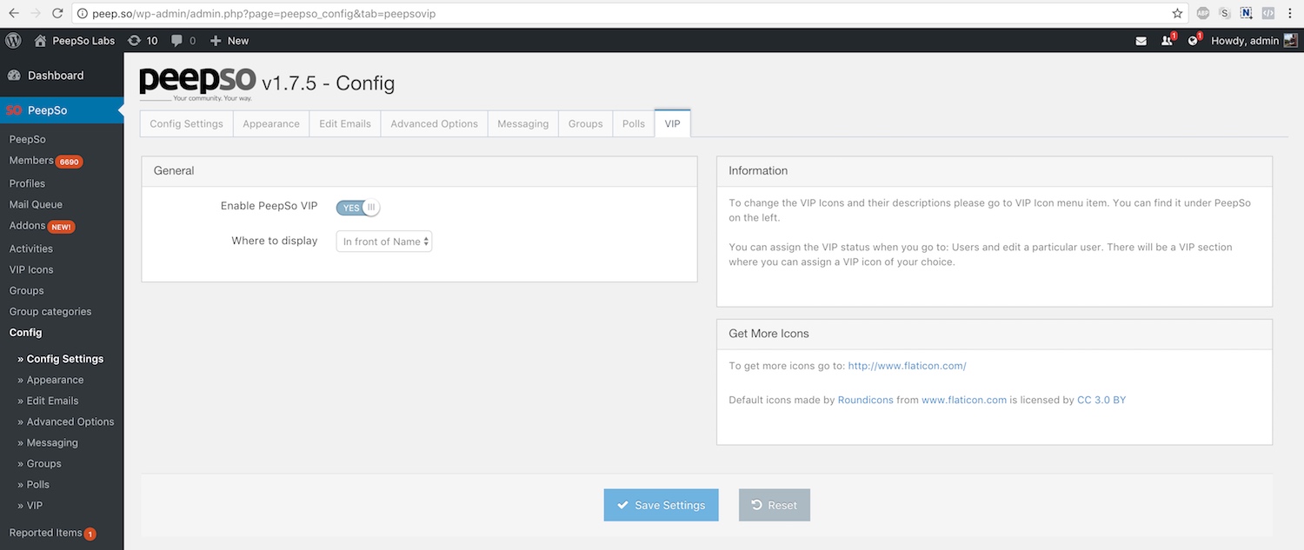The width and height of the screenshot is (1304, 550).
Task: Open the Howdy, admin account menu
Action: tap(1254, 41)
